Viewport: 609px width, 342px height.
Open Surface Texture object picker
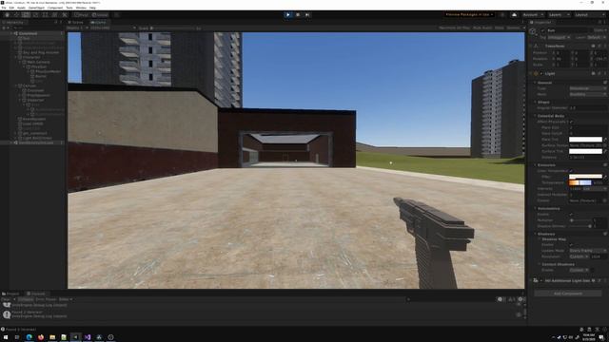tap(605, 145)
